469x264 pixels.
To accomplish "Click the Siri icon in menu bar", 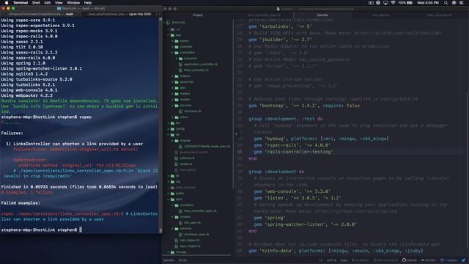I will click(x=454, y=3).
